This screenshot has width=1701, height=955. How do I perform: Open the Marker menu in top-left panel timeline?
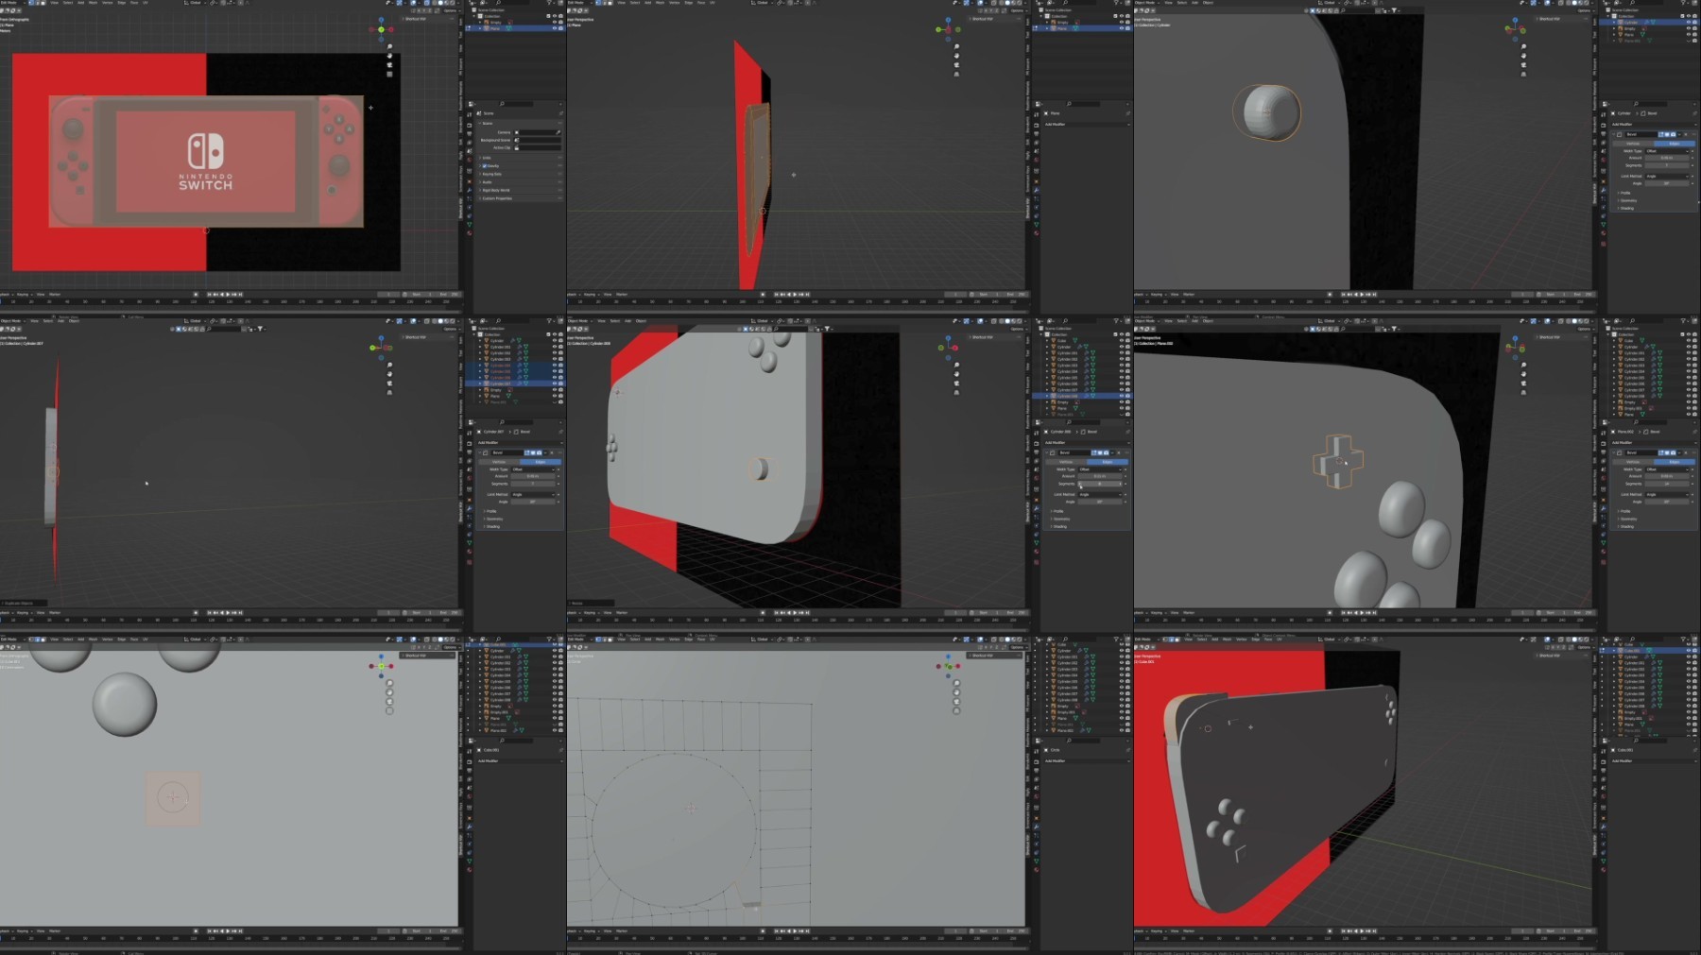[55, 294]
